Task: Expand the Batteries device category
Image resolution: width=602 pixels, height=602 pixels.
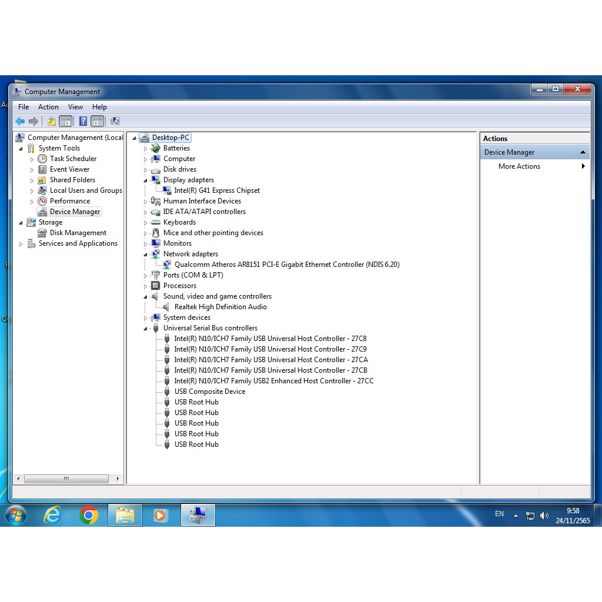Action: 146,149
